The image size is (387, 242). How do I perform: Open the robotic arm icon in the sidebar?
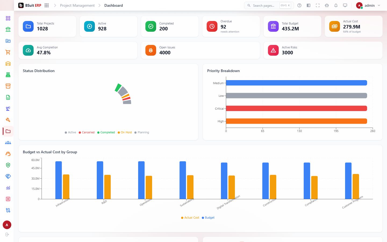(8, 109)
